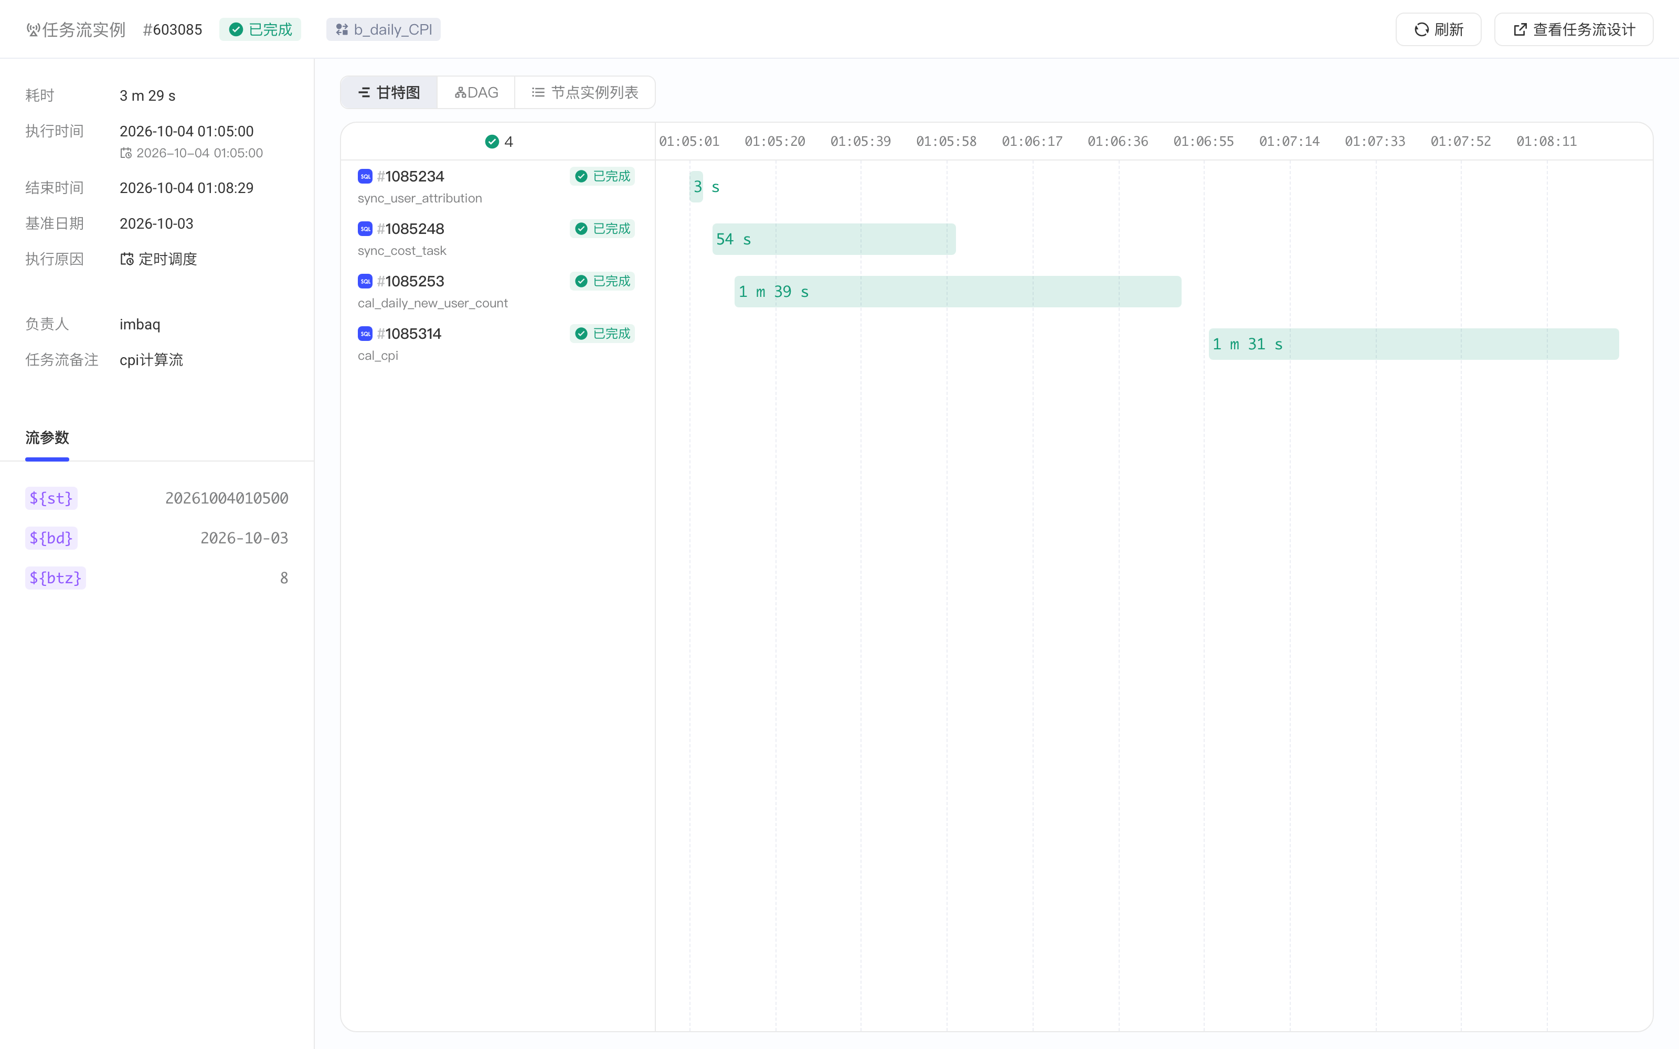This screenshot has width=1679, height=1049.
Task: Click SQL icon for node #1085253
Action: [x=365, y=281]
